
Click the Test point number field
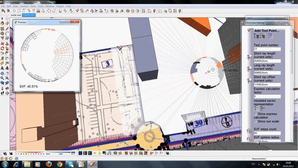(267, 49)
